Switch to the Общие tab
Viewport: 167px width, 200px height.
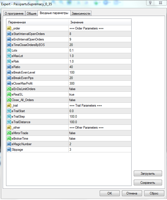point(31,13)
